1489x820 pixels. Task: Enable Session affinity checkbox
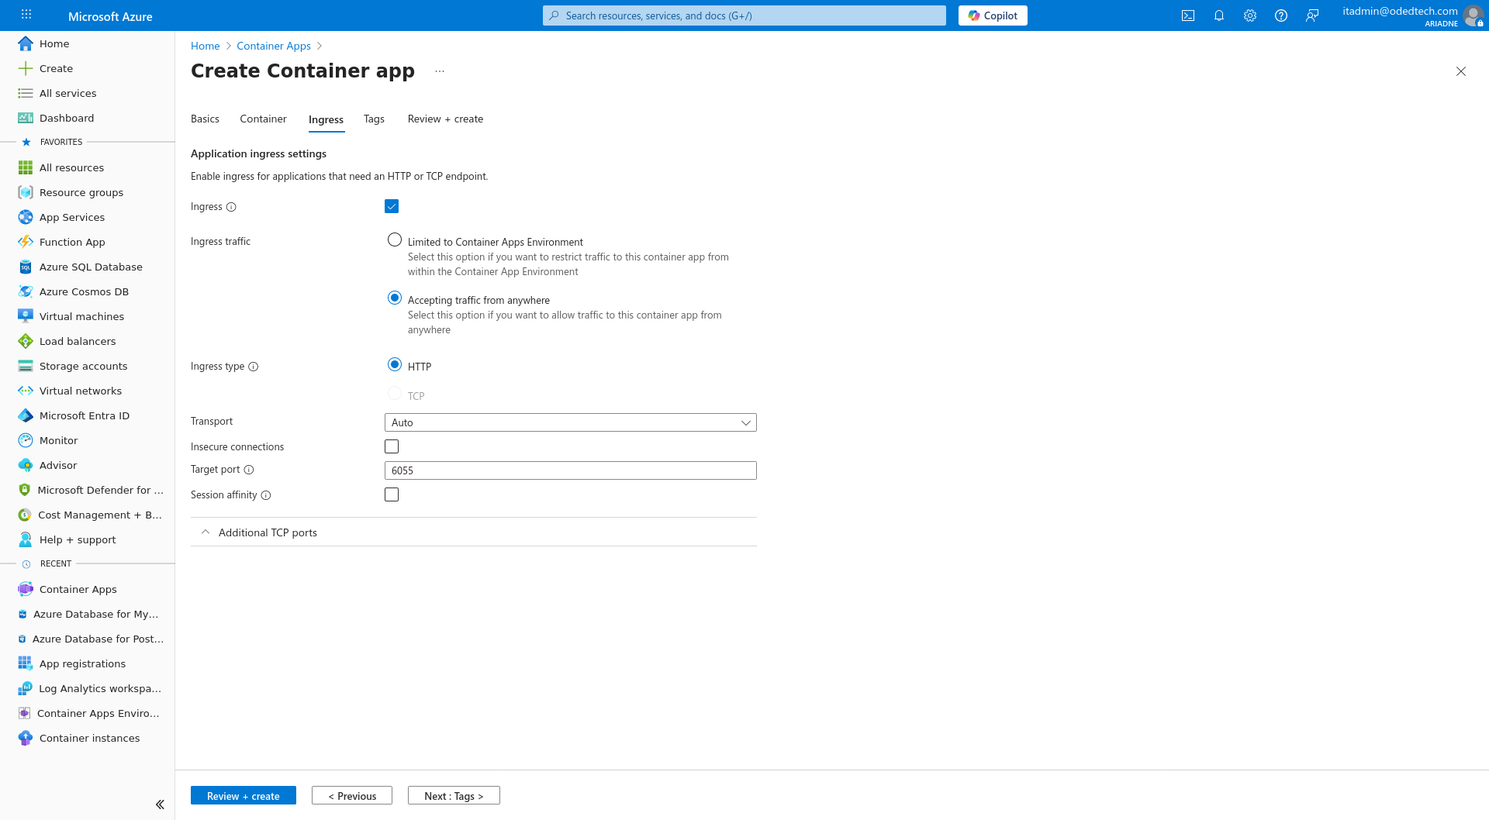(x=392, y=494)
